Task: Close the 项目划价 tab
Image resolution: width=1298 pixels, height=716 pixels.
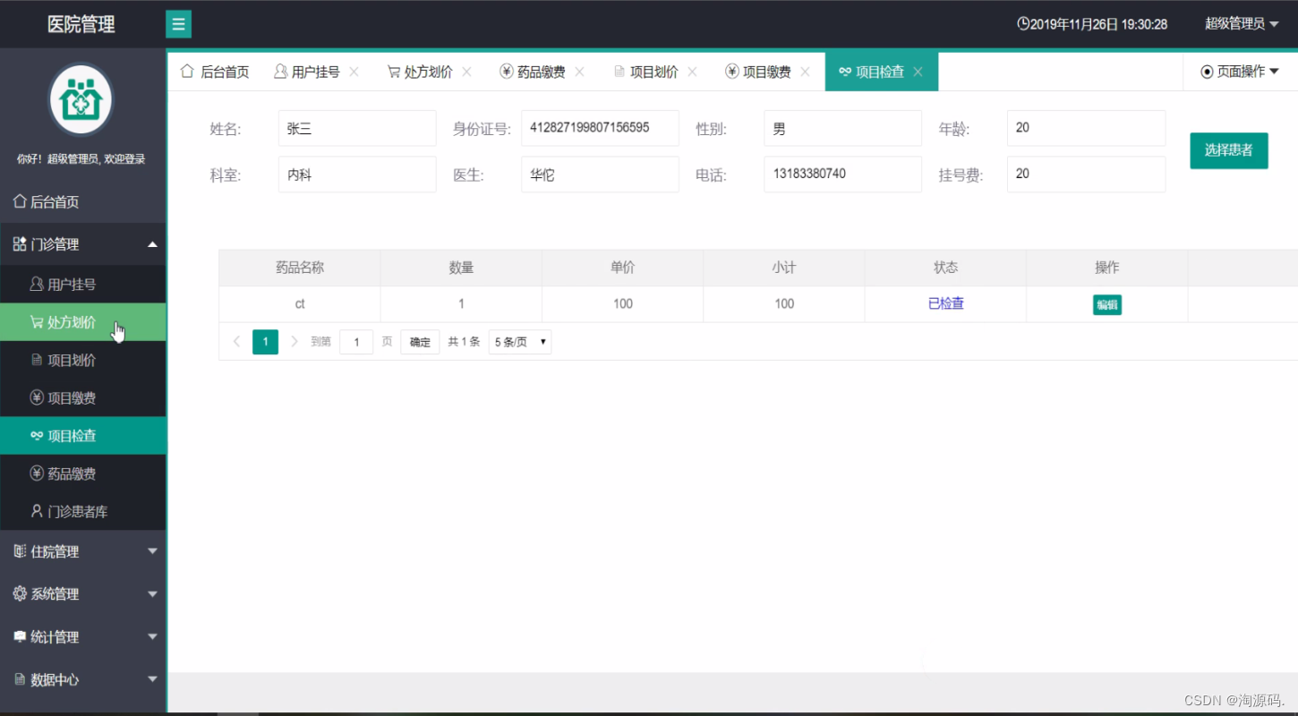Action: 692,72
